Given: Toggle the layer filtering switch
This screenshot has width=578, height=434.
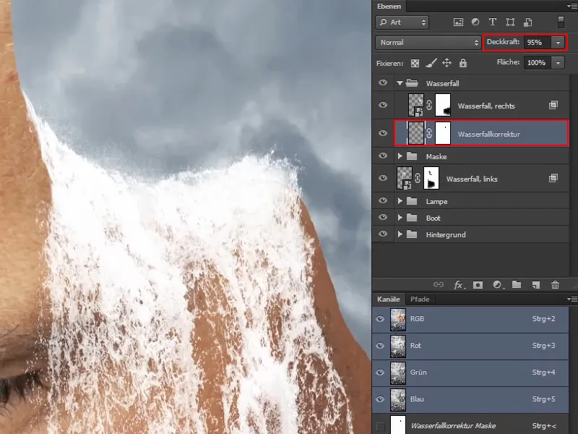Looking at the screenshot, I should (561, 22).
